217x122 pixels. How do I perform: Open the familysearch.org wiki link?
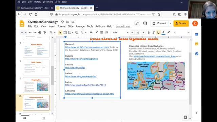(x=155, y=56)
